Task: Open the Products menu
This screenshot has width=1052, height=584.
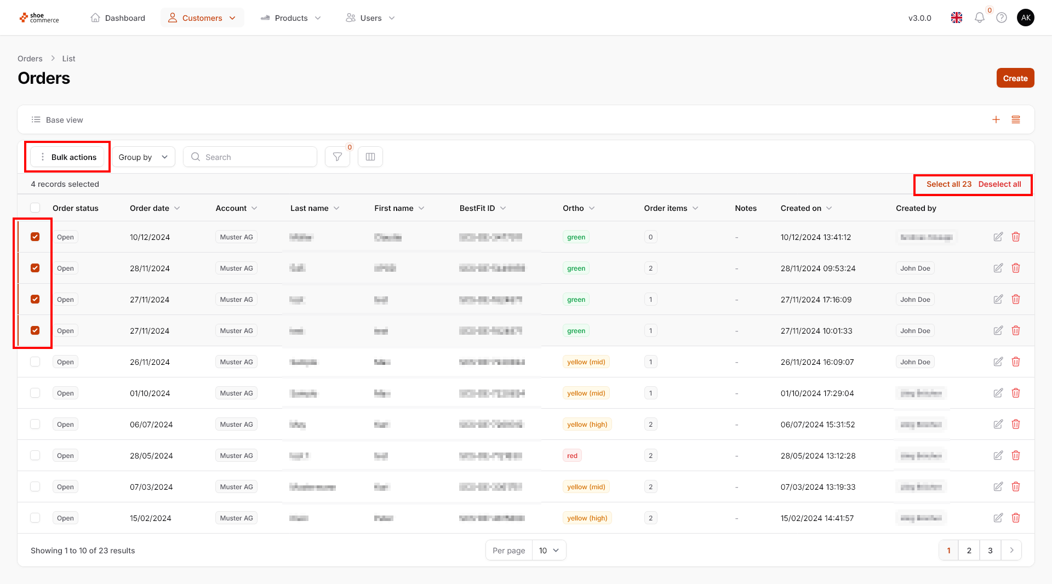Action: click(x=290, y=18)
